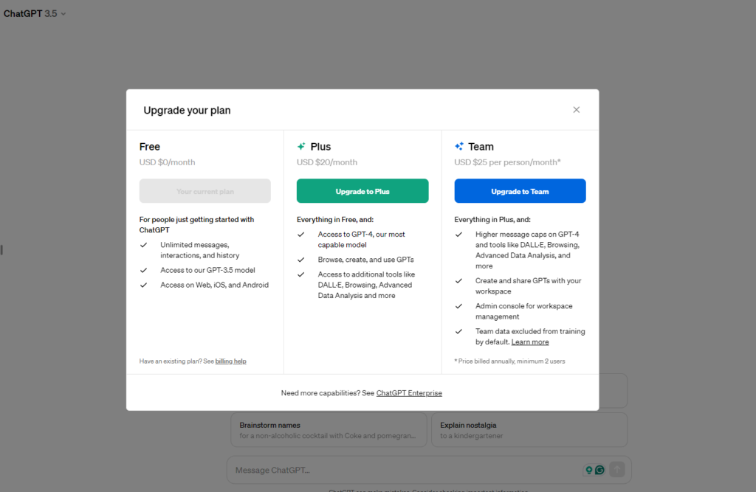756x492 pixels.
Task: Click the send message arrow icon
Action: click(x=617, y=469)
